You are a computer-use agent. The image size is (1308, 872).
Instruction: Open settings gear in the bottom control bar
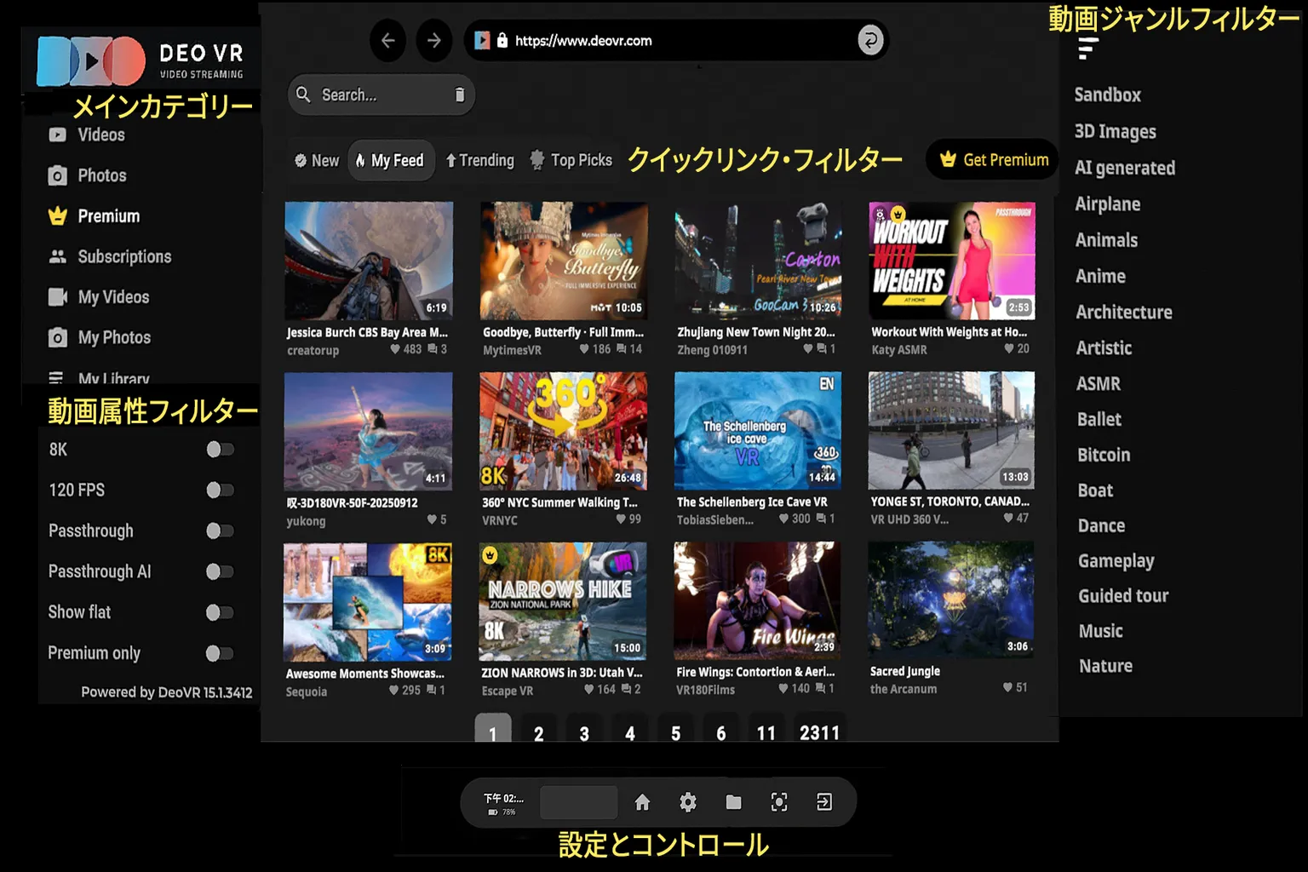[x=687, y=801]
